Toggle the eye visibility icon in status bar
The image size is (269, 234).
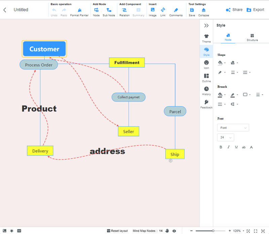[174, 231]
